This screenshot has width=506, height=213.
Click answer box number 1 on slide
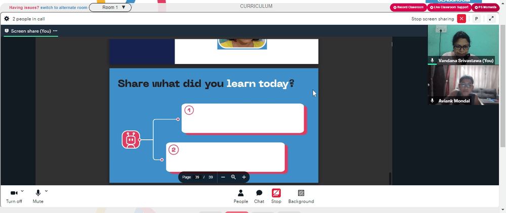[243, 119]
